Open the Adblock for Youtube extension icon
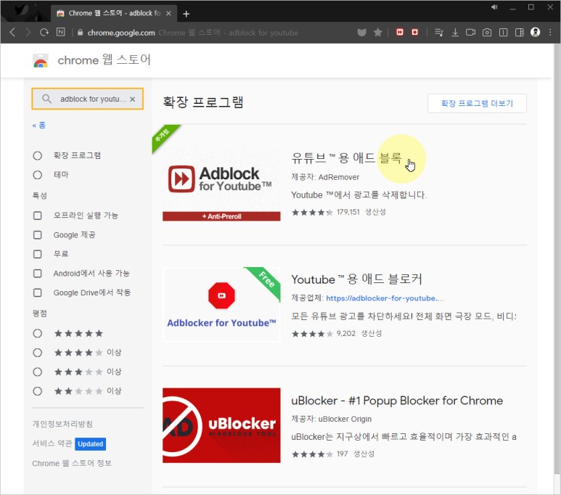Screen dimensions: 561x495 pos(400,32)
